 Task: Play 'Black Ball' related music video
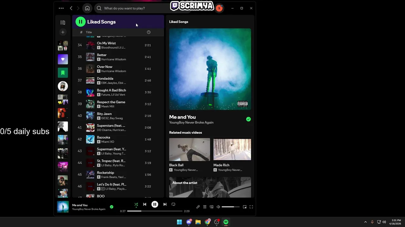click(190, 149)
